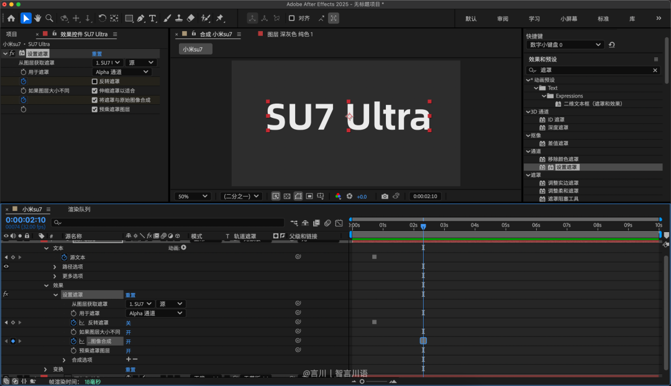Select the Hand tool in the toolbar
The image size is (671, 386).
tap(37, 18)
